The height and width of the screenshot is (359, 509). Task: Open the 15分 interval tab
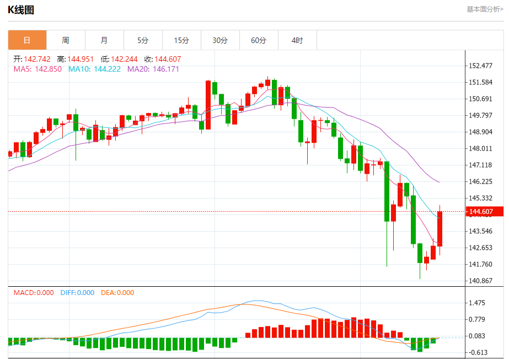coord(182,40)
